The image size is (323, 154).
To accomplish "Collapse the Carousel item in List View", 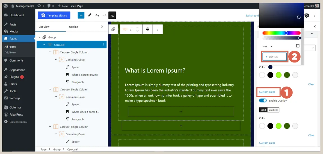I will coord(44,45).
